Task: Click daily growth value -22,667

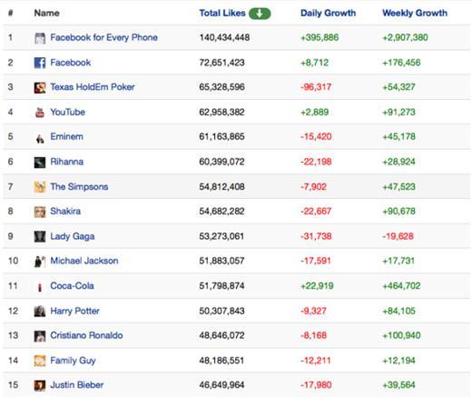Action: pyautogui.click(x=316, y=211)
